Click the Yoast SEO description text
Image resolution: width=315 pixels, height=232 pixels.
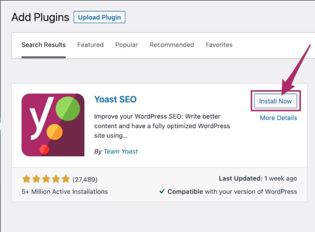tap(162, 126)
